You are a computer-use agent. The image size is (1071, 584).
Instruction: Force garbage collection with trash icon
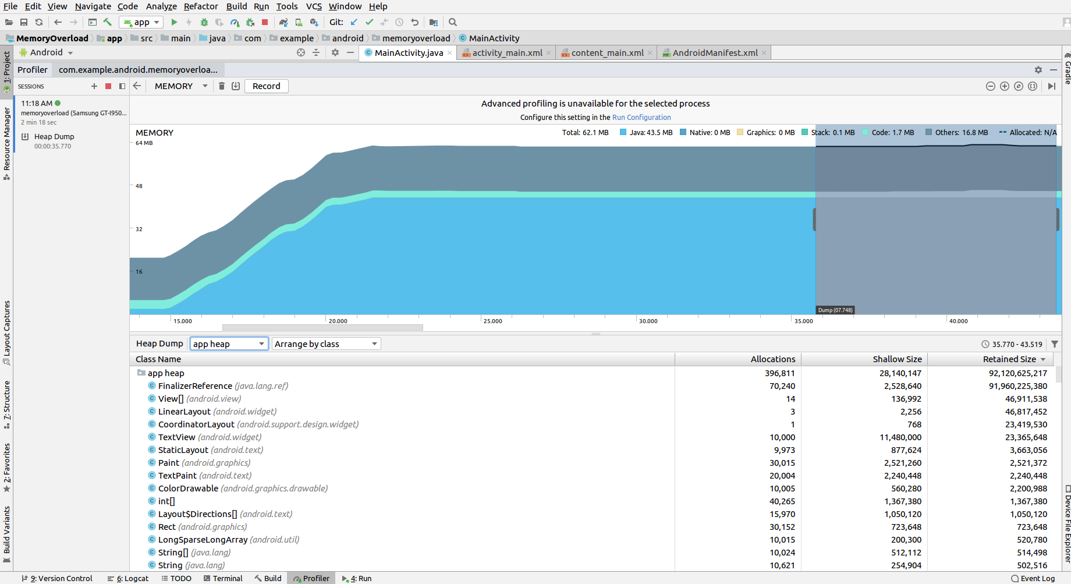[222, 86]
